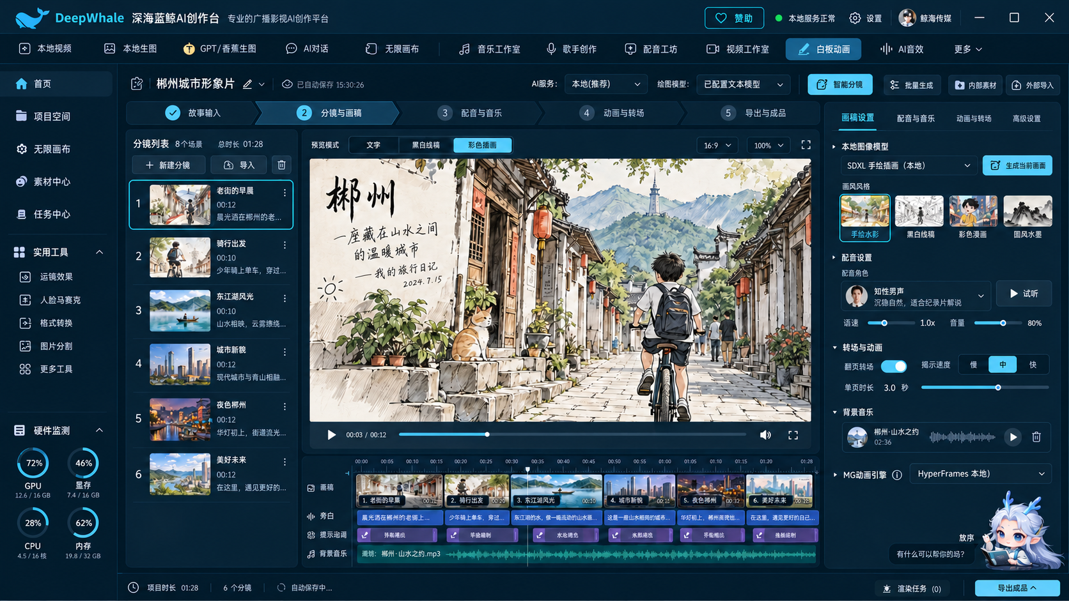Click the 画稿 track icon in timeline
Screen dimensions: 1069x601
(311, 488)
